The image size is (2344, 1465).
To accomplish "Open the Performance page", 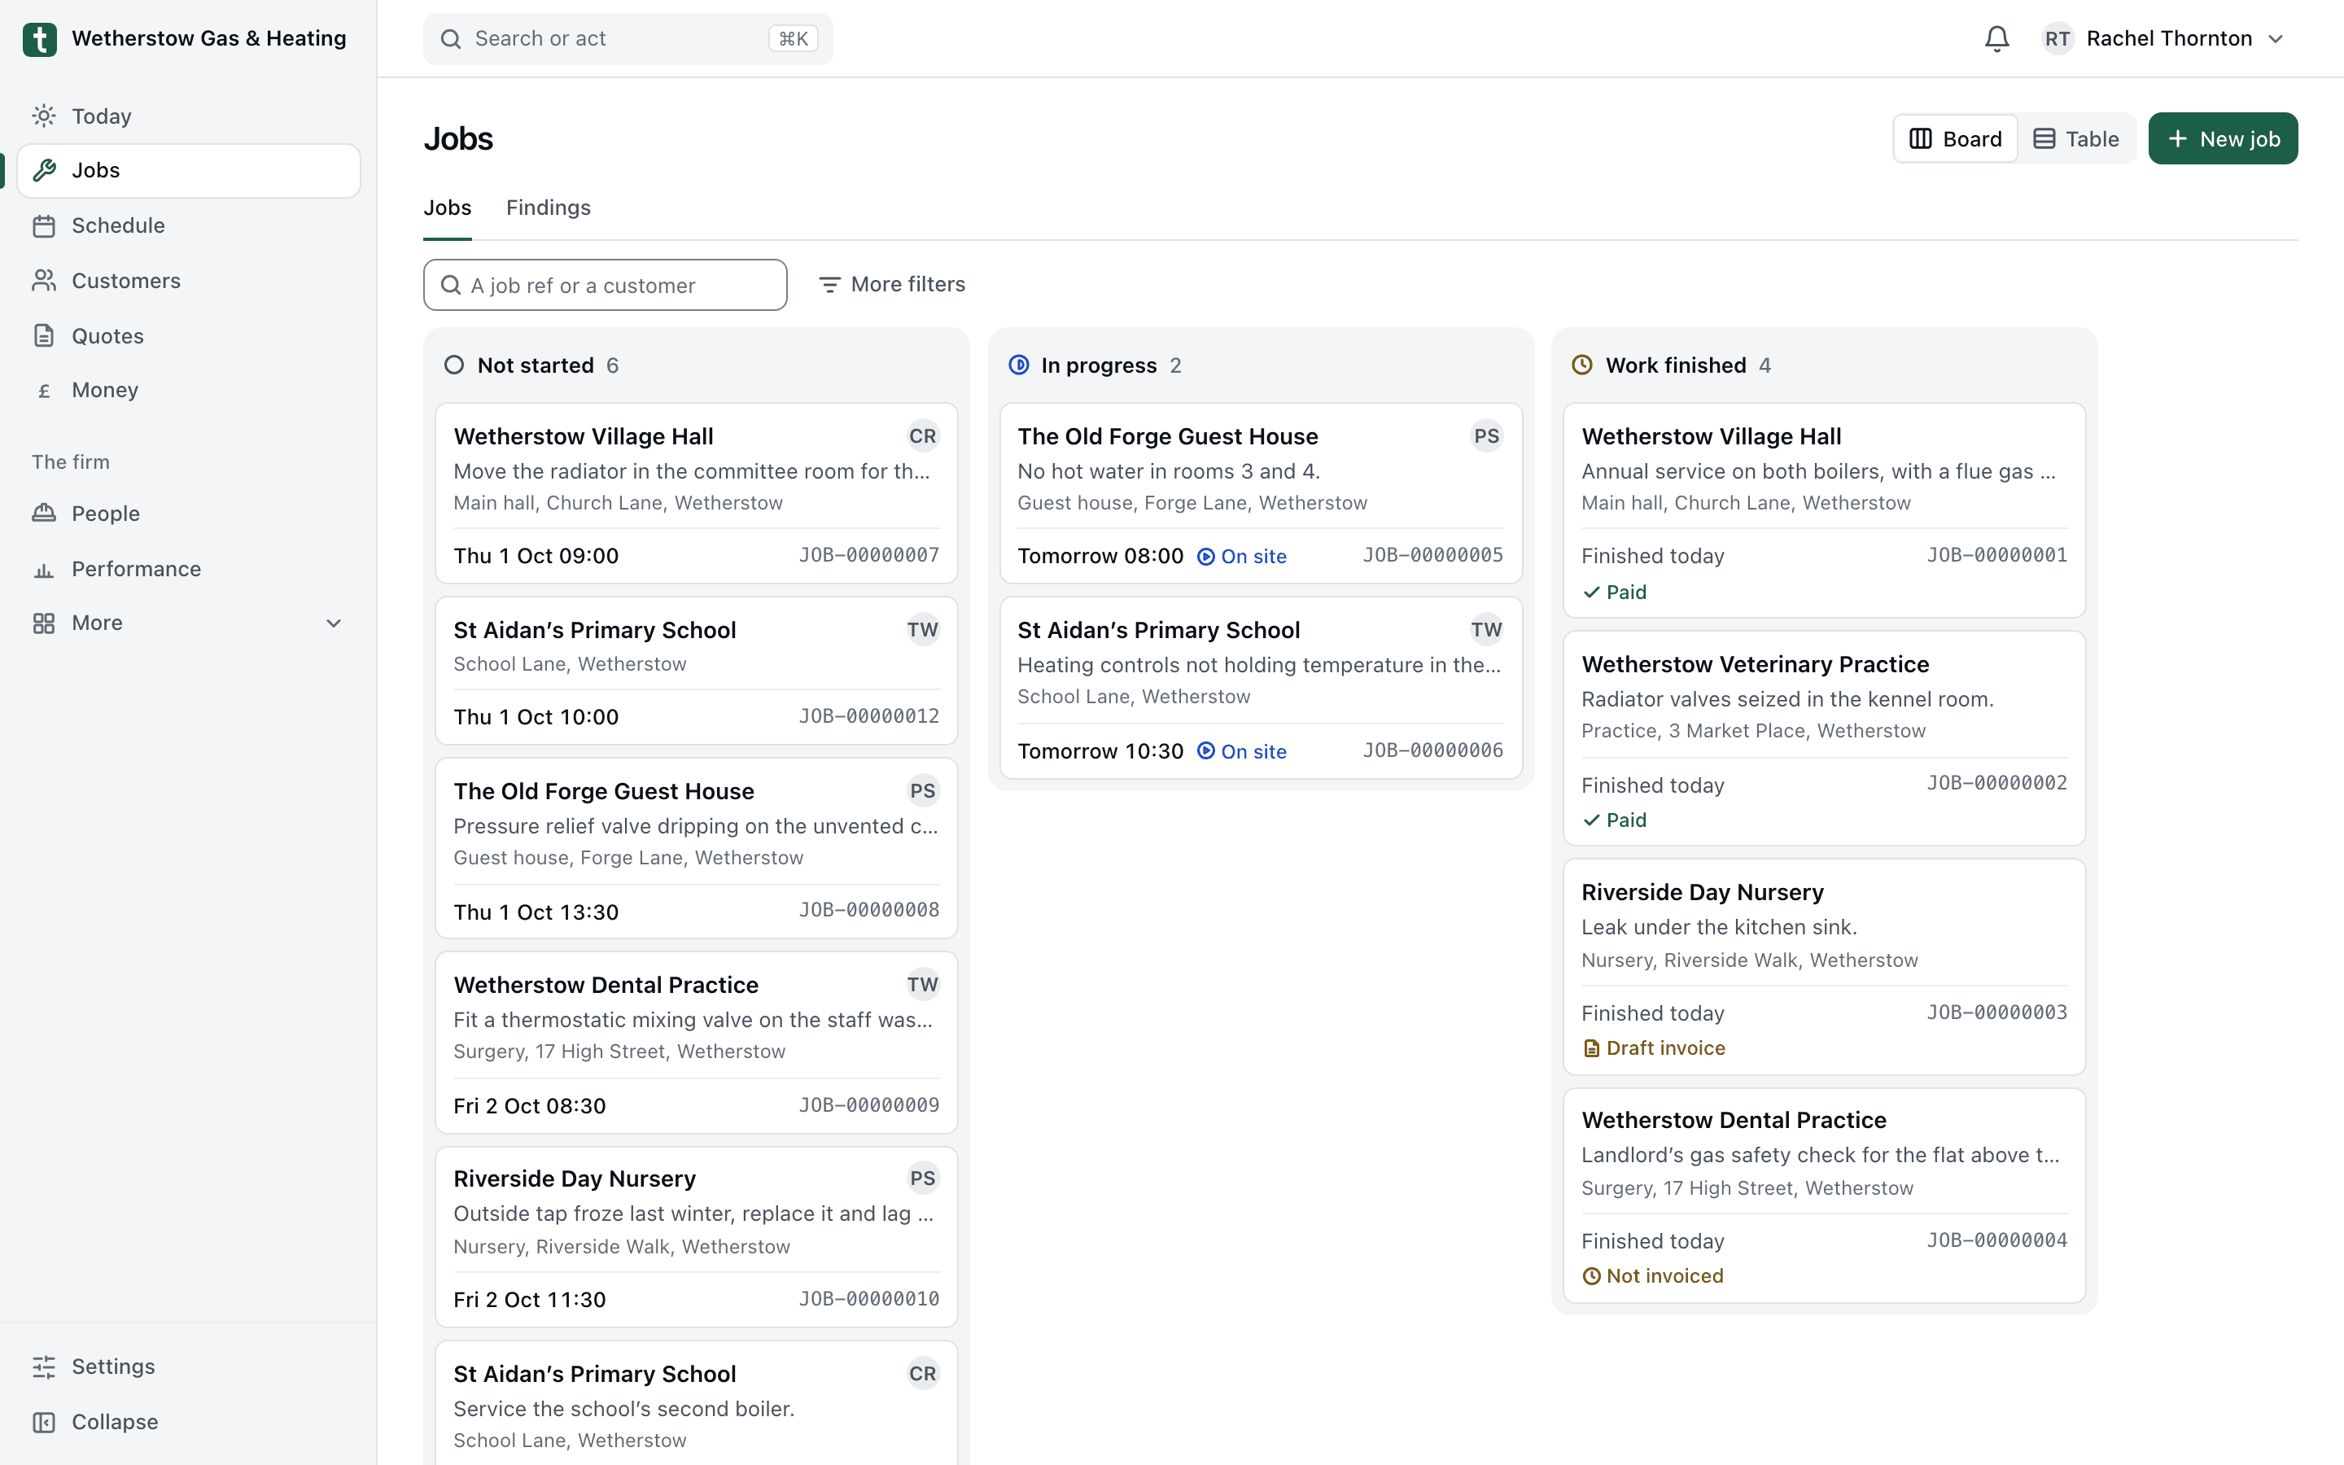I will [x=189, y=569].
